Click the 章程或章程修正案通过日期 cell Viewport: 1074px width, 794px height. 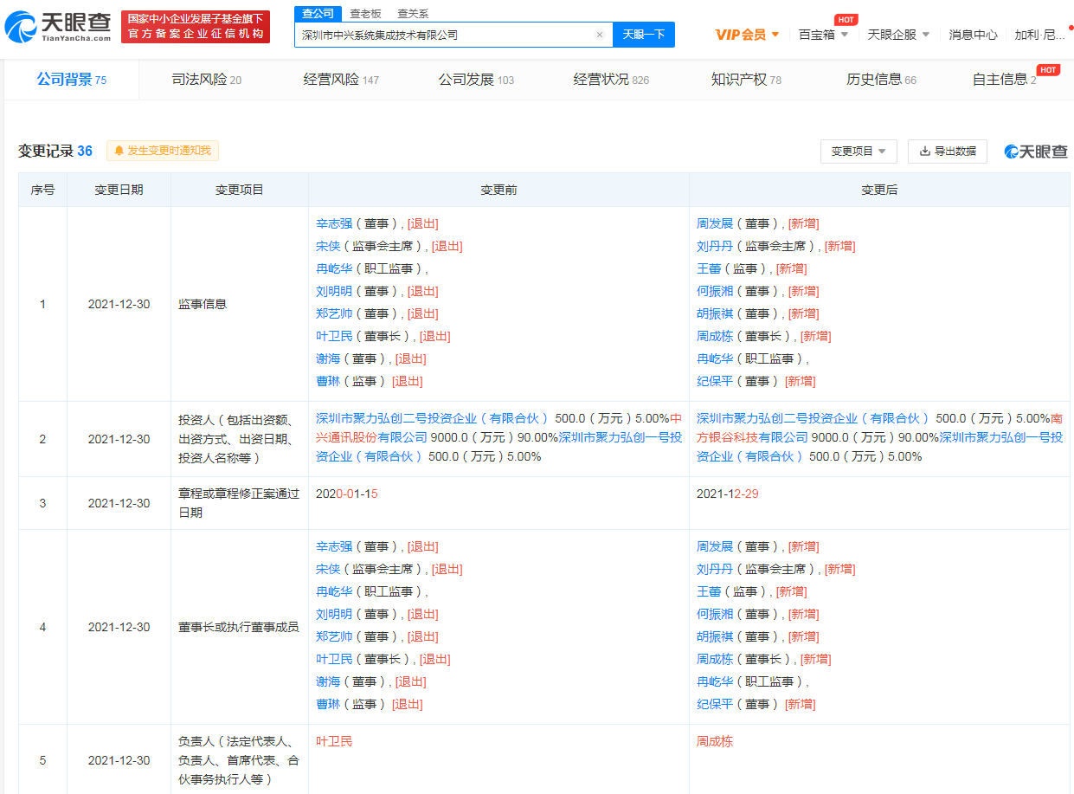(240, 503)
